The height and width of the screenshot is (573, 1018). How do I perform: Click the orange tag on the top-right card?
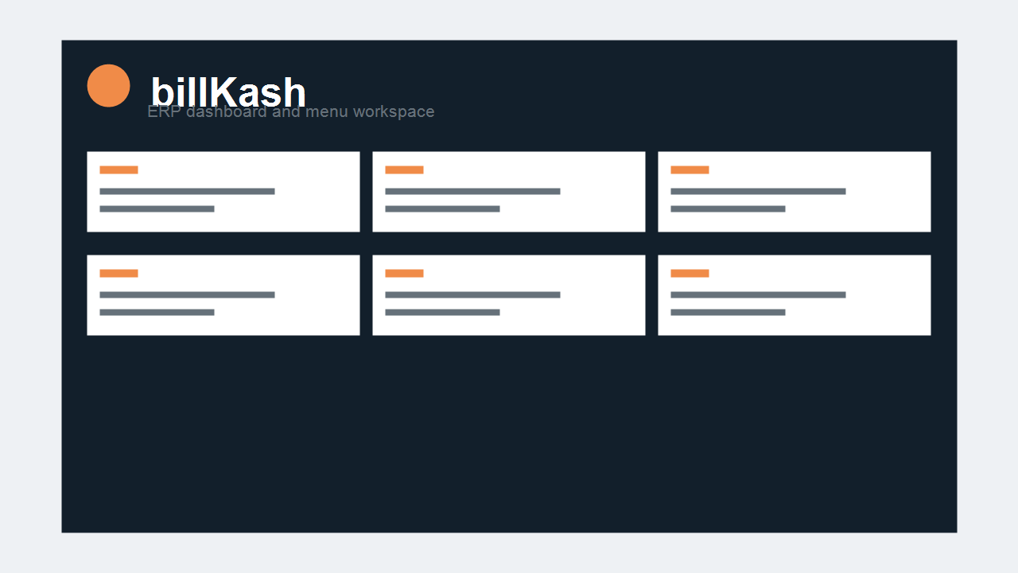tap(690, 170)
